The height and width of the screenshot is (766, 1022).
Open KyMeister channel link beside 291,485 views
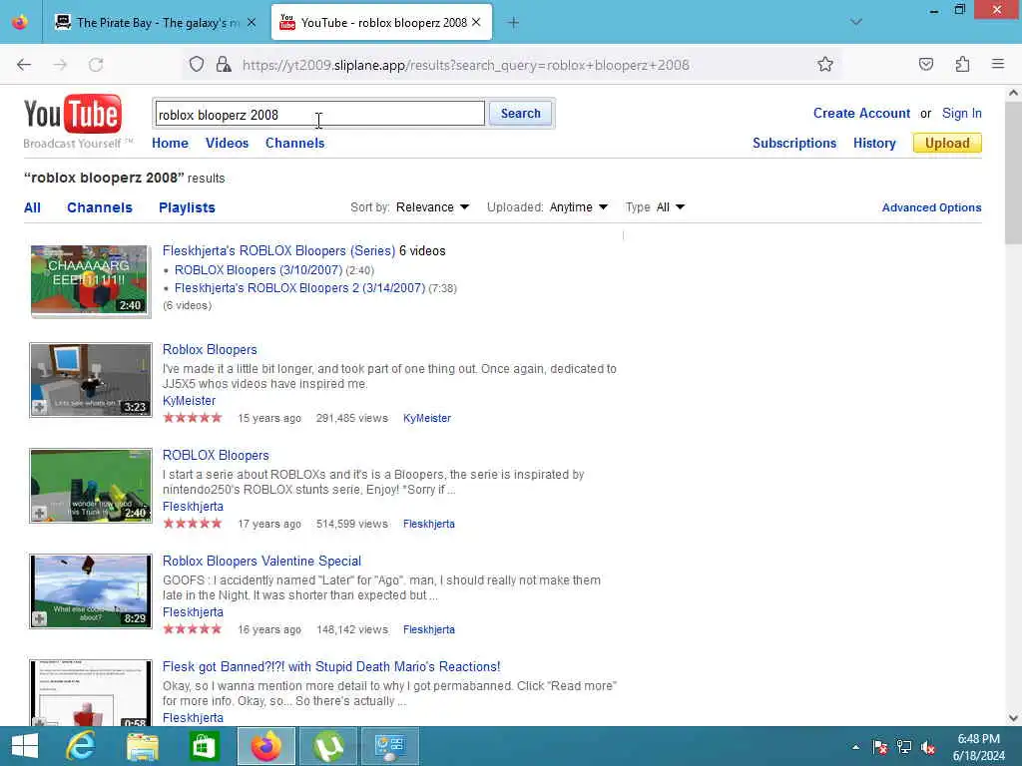click(427, 418)
